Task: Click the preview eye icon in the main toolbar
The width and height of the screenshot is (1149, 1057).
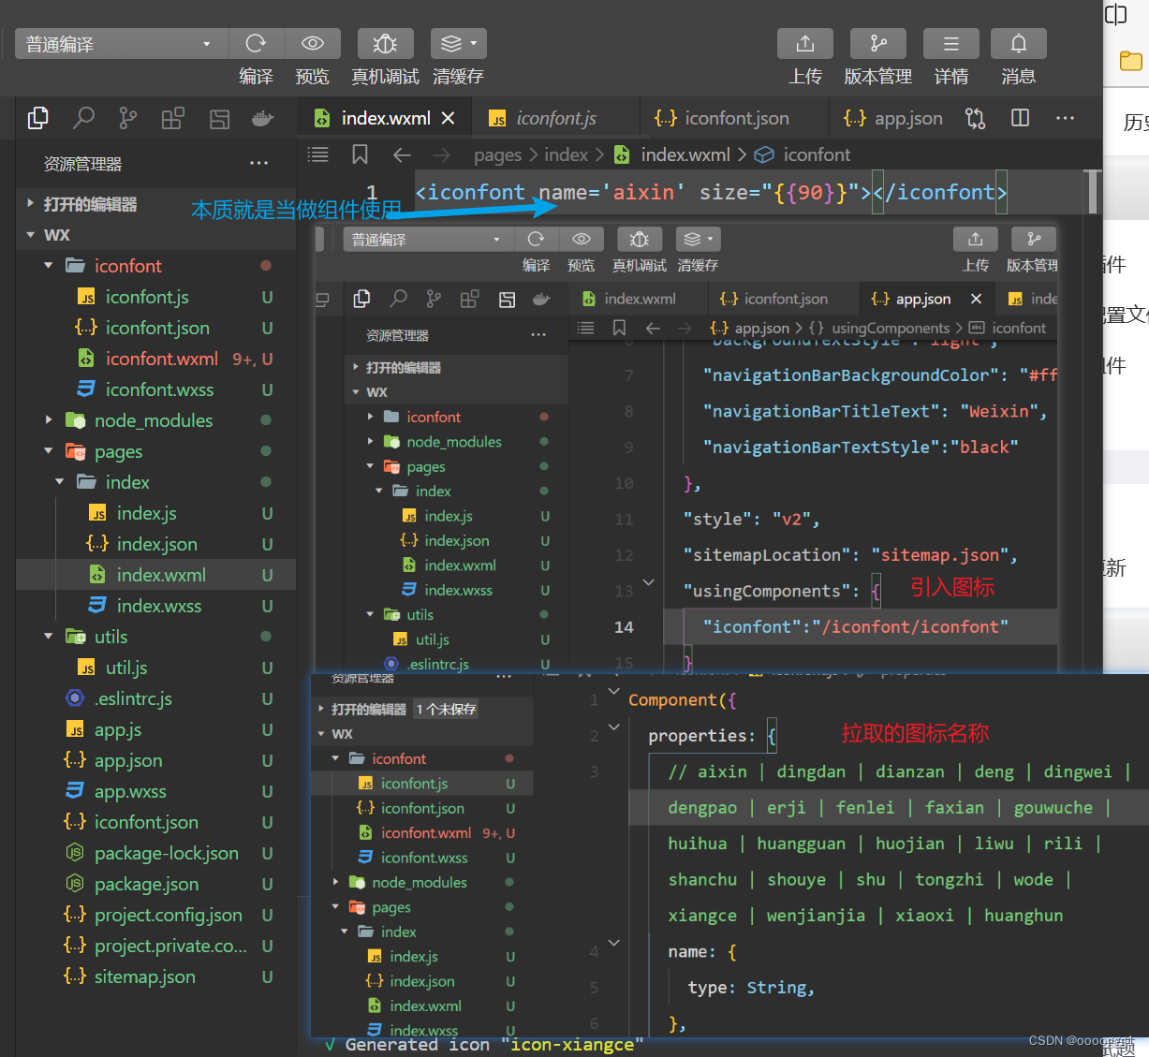Action: (312, 43)
